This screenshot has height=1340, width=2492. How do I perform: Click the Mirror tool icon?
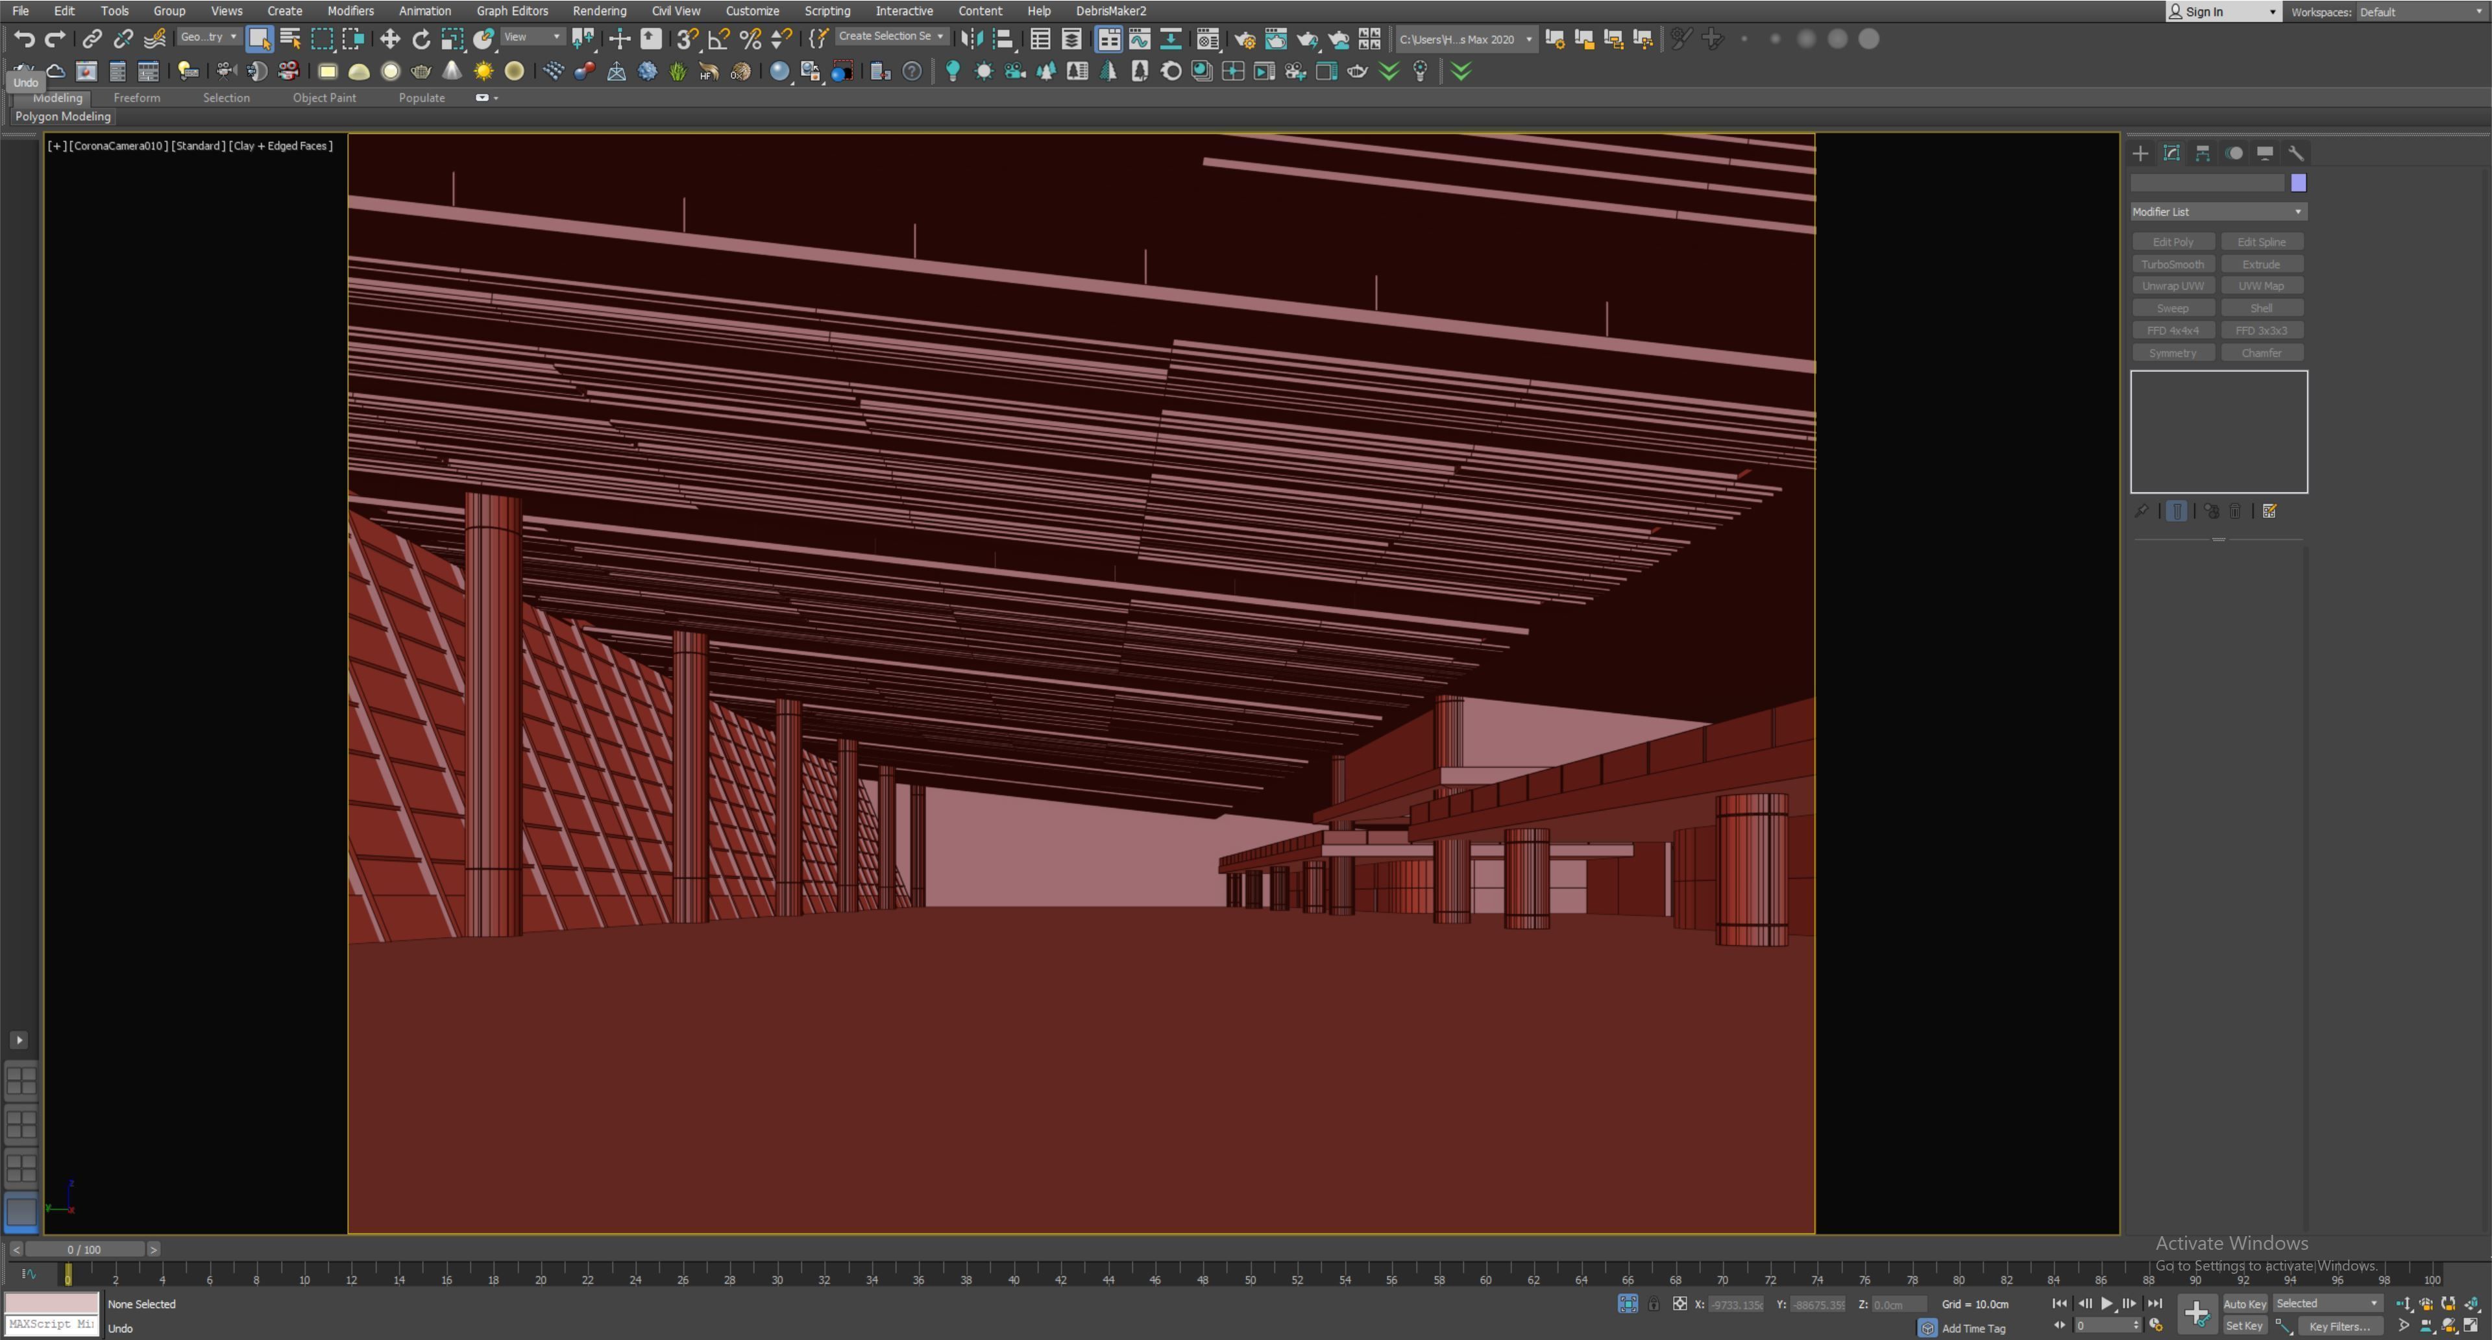[x=972, y=40]
